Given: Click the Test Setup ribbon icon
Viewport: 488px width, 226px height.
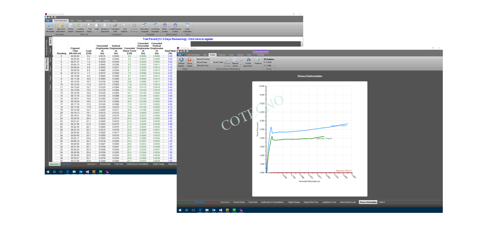Looking at the screenshot, I should coord(89,28).
